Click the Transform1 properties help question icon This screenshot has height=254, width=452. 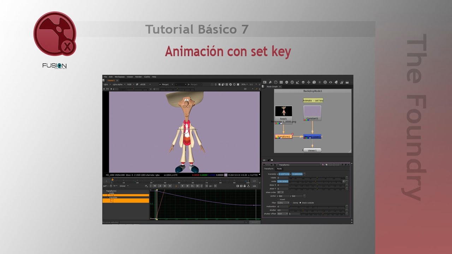click(x=342, y=165)
